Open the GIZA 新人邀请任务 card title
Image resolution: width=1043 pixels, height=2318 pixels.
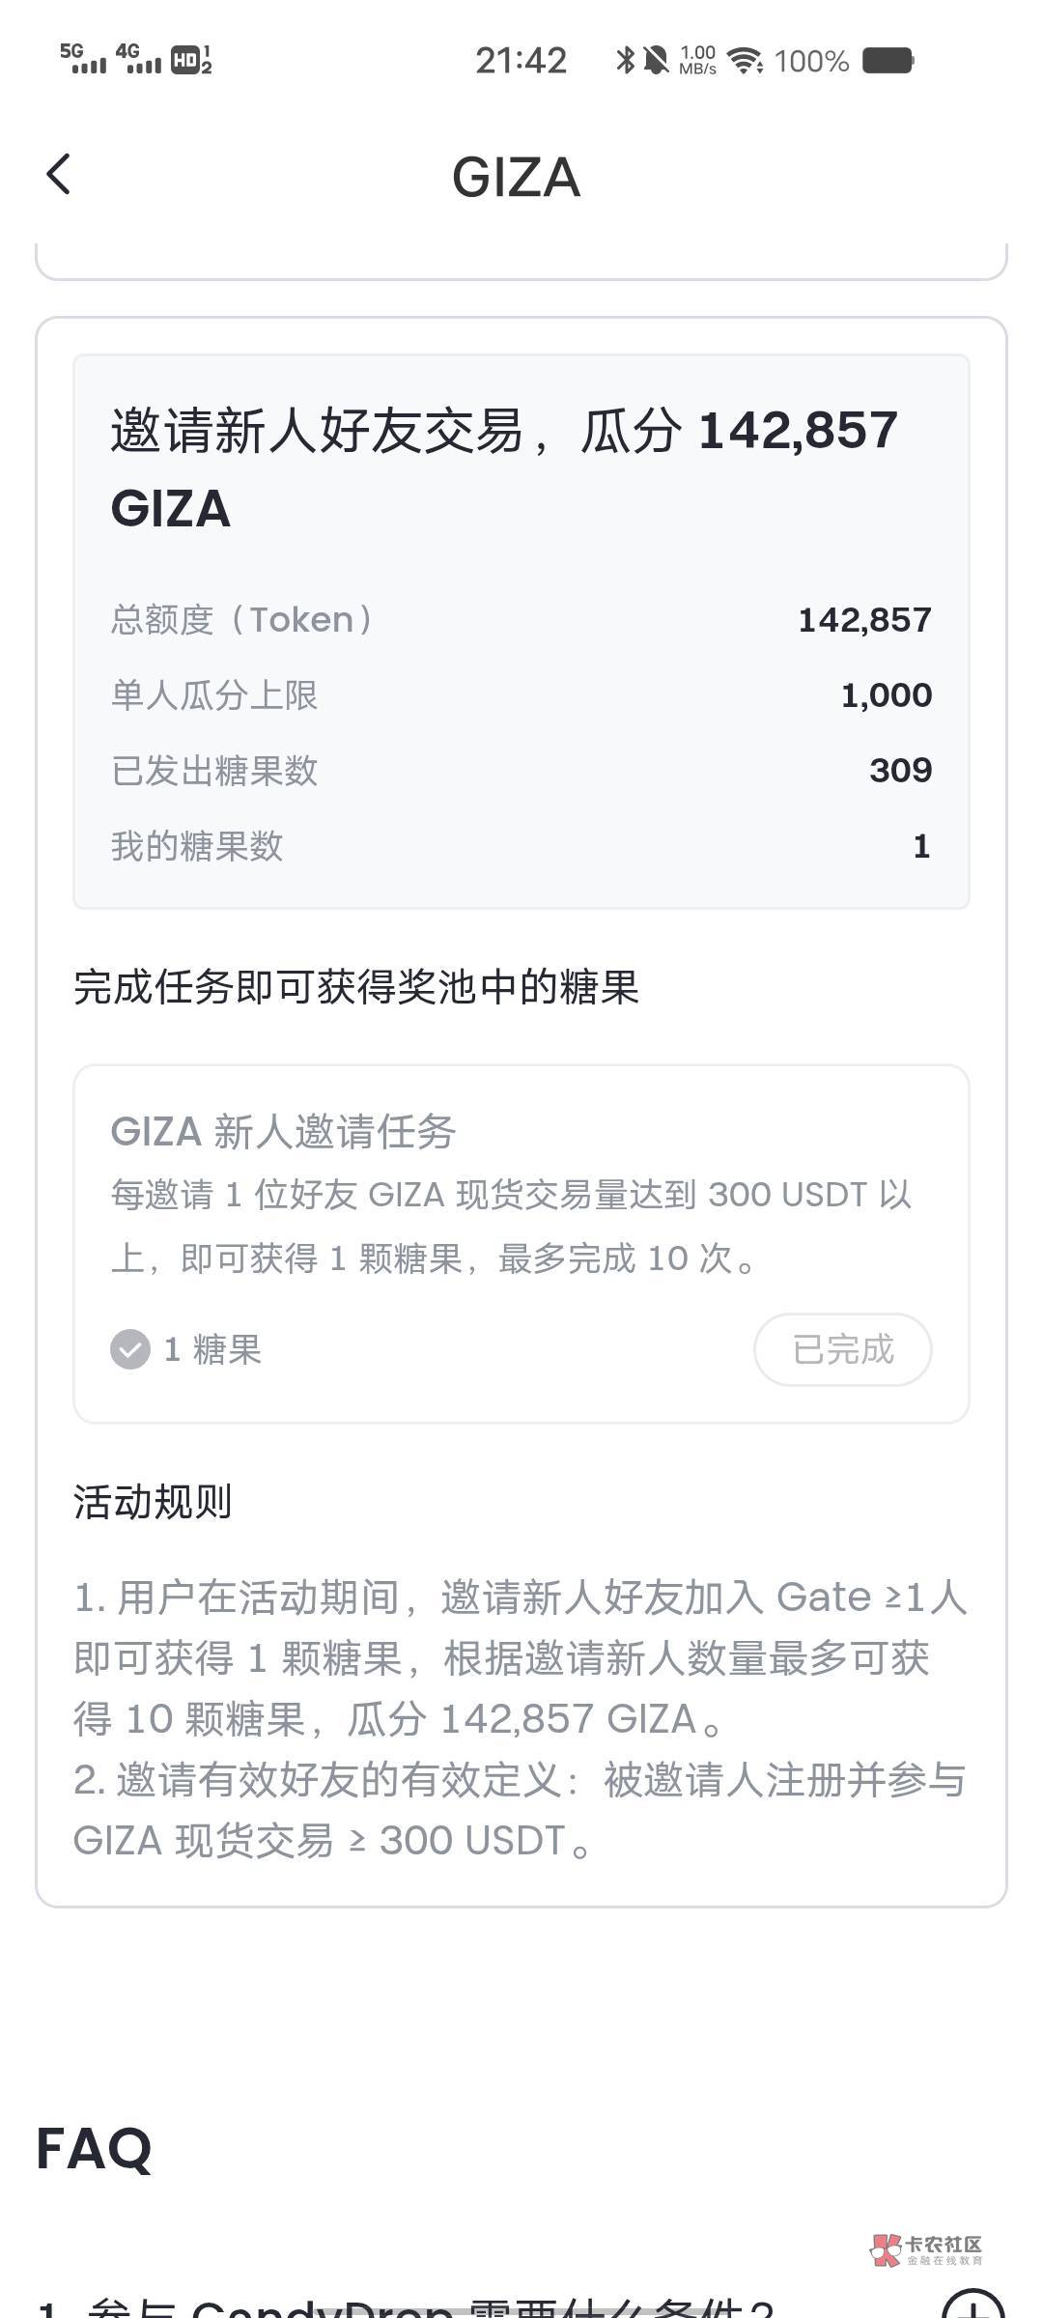(x=283, y=1131)
